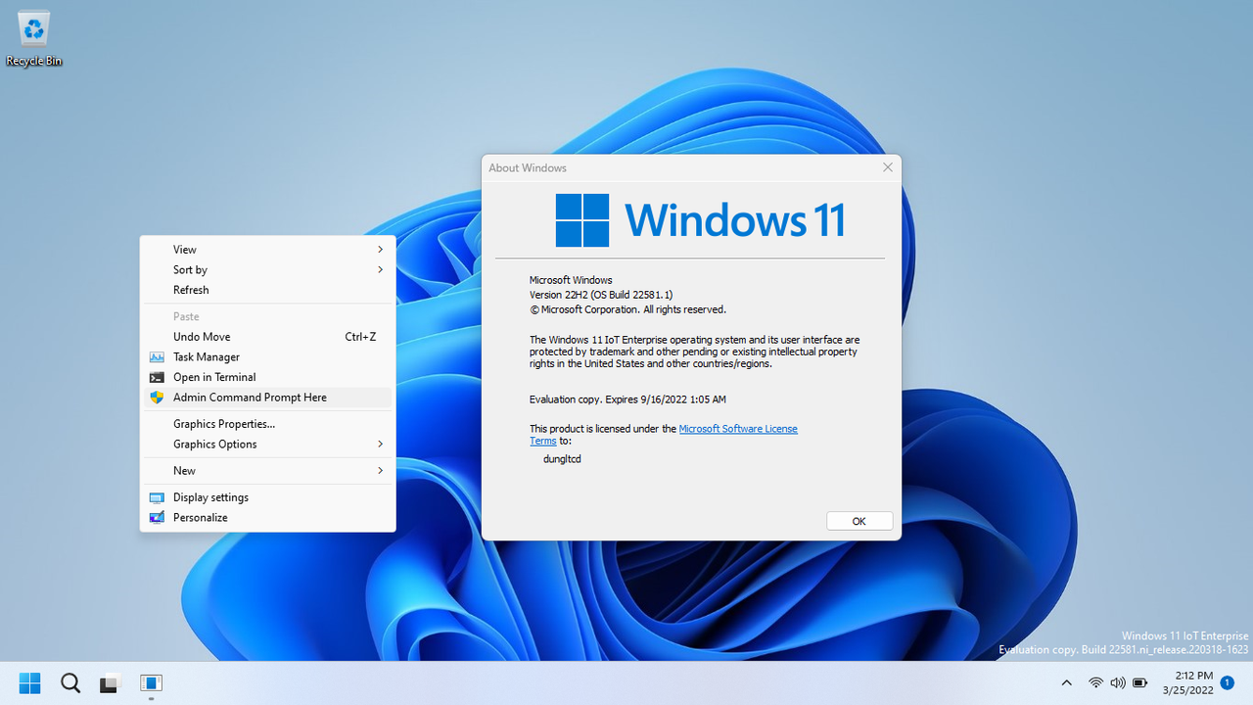Open the Recycle Bin desktop icon

click(x=34, y=39)
